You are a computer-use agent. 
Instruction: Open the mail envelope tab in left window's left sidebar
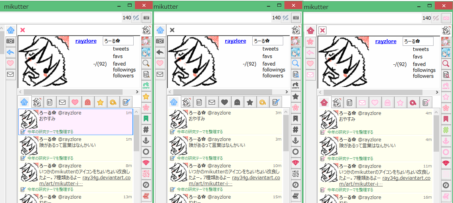click(x=10, y=74)
